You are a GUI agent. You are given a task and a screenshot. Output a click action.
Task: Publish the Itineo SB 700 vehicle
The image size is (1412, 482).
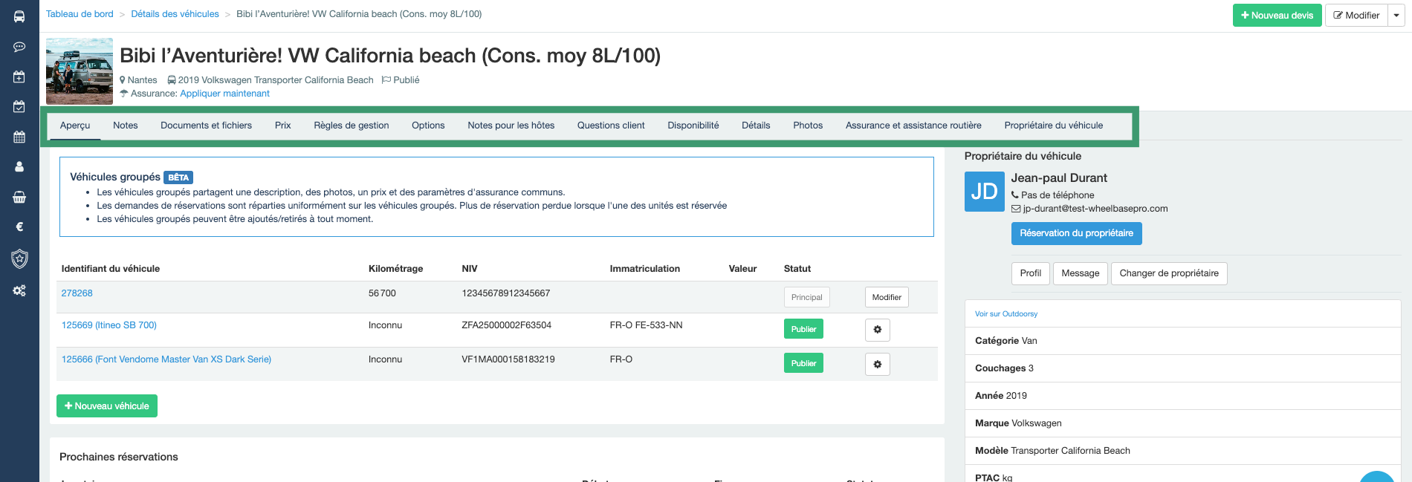(x=803, y=329)
